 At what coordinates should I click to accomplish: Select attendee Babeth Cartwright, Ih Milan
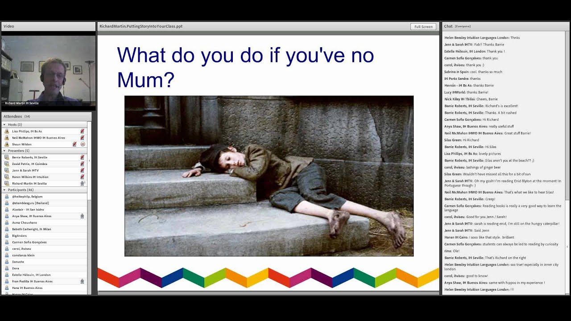(32, 229)
